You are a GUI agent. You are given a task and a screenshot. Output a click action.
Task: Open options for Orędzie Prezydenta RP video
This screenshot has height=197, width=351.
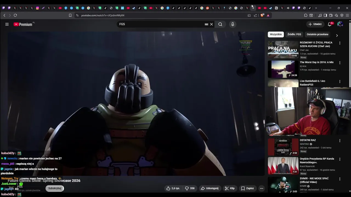click(340, 159)
